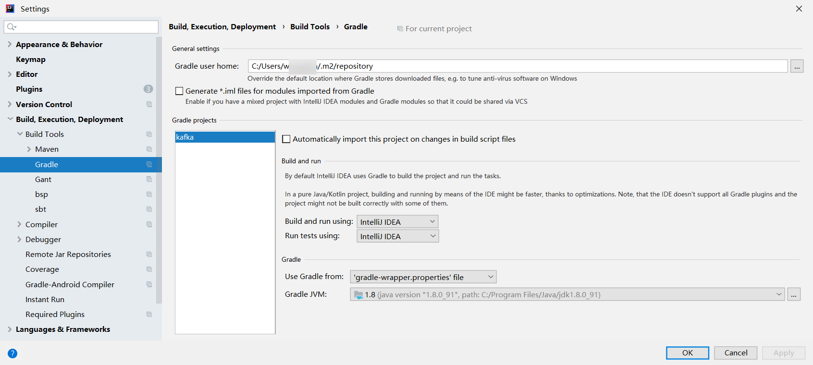Open the help question mark icon
Viewport: 813px width, 365px height.
[x=12, y=353]
